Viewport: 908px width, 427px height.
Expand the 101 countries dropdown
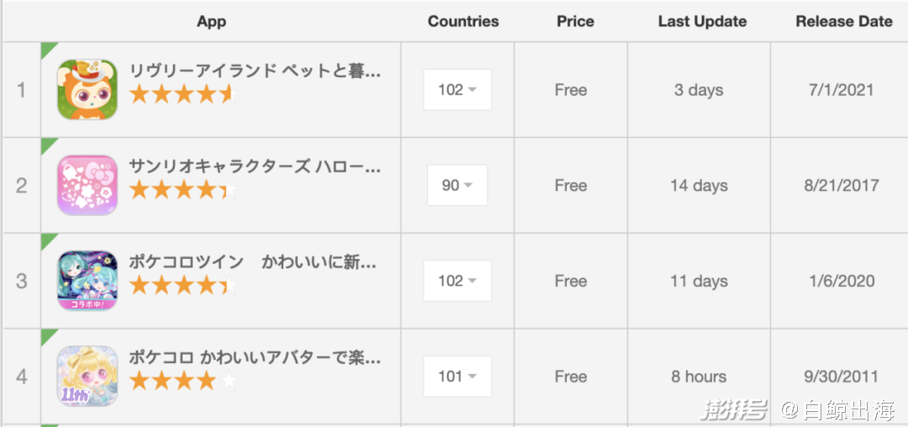pyautogui.click(x=457, y=377)
